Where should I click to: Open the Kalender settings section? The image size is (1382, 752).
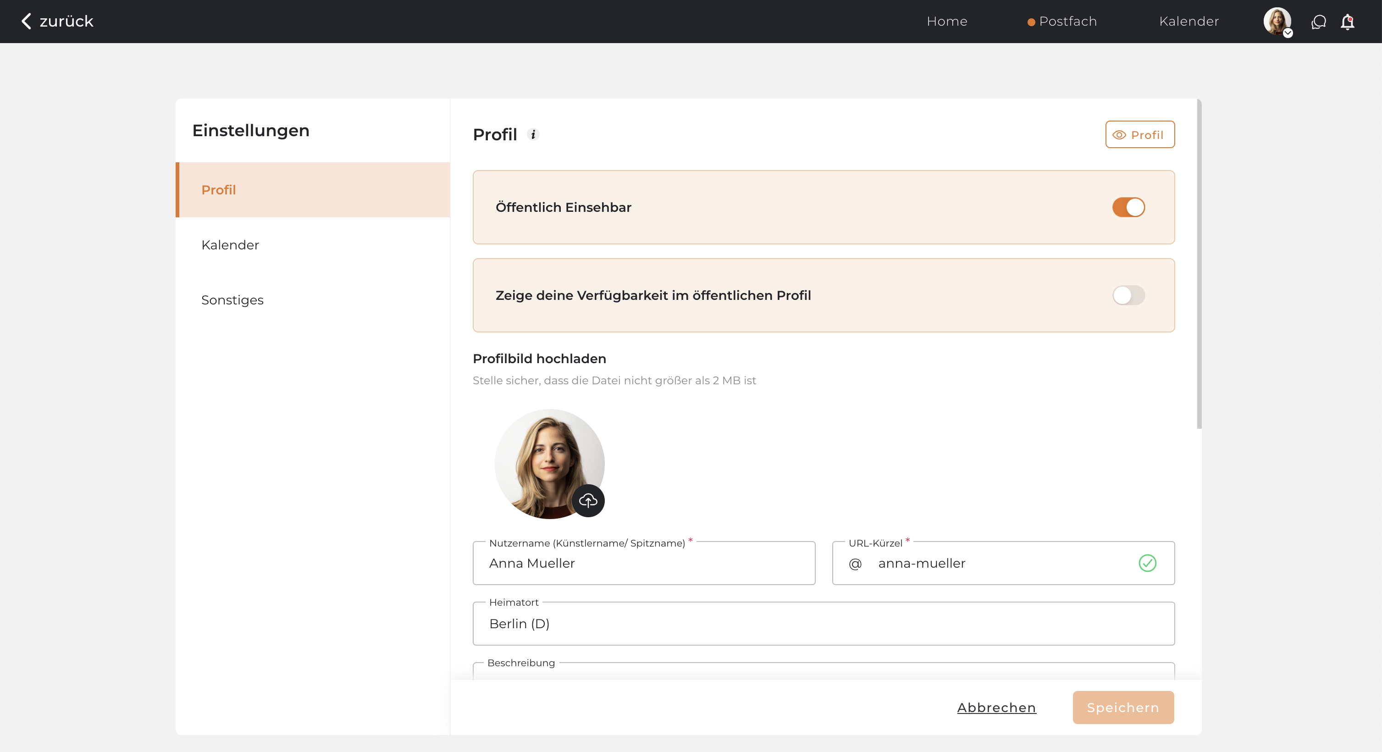point(230,245)
